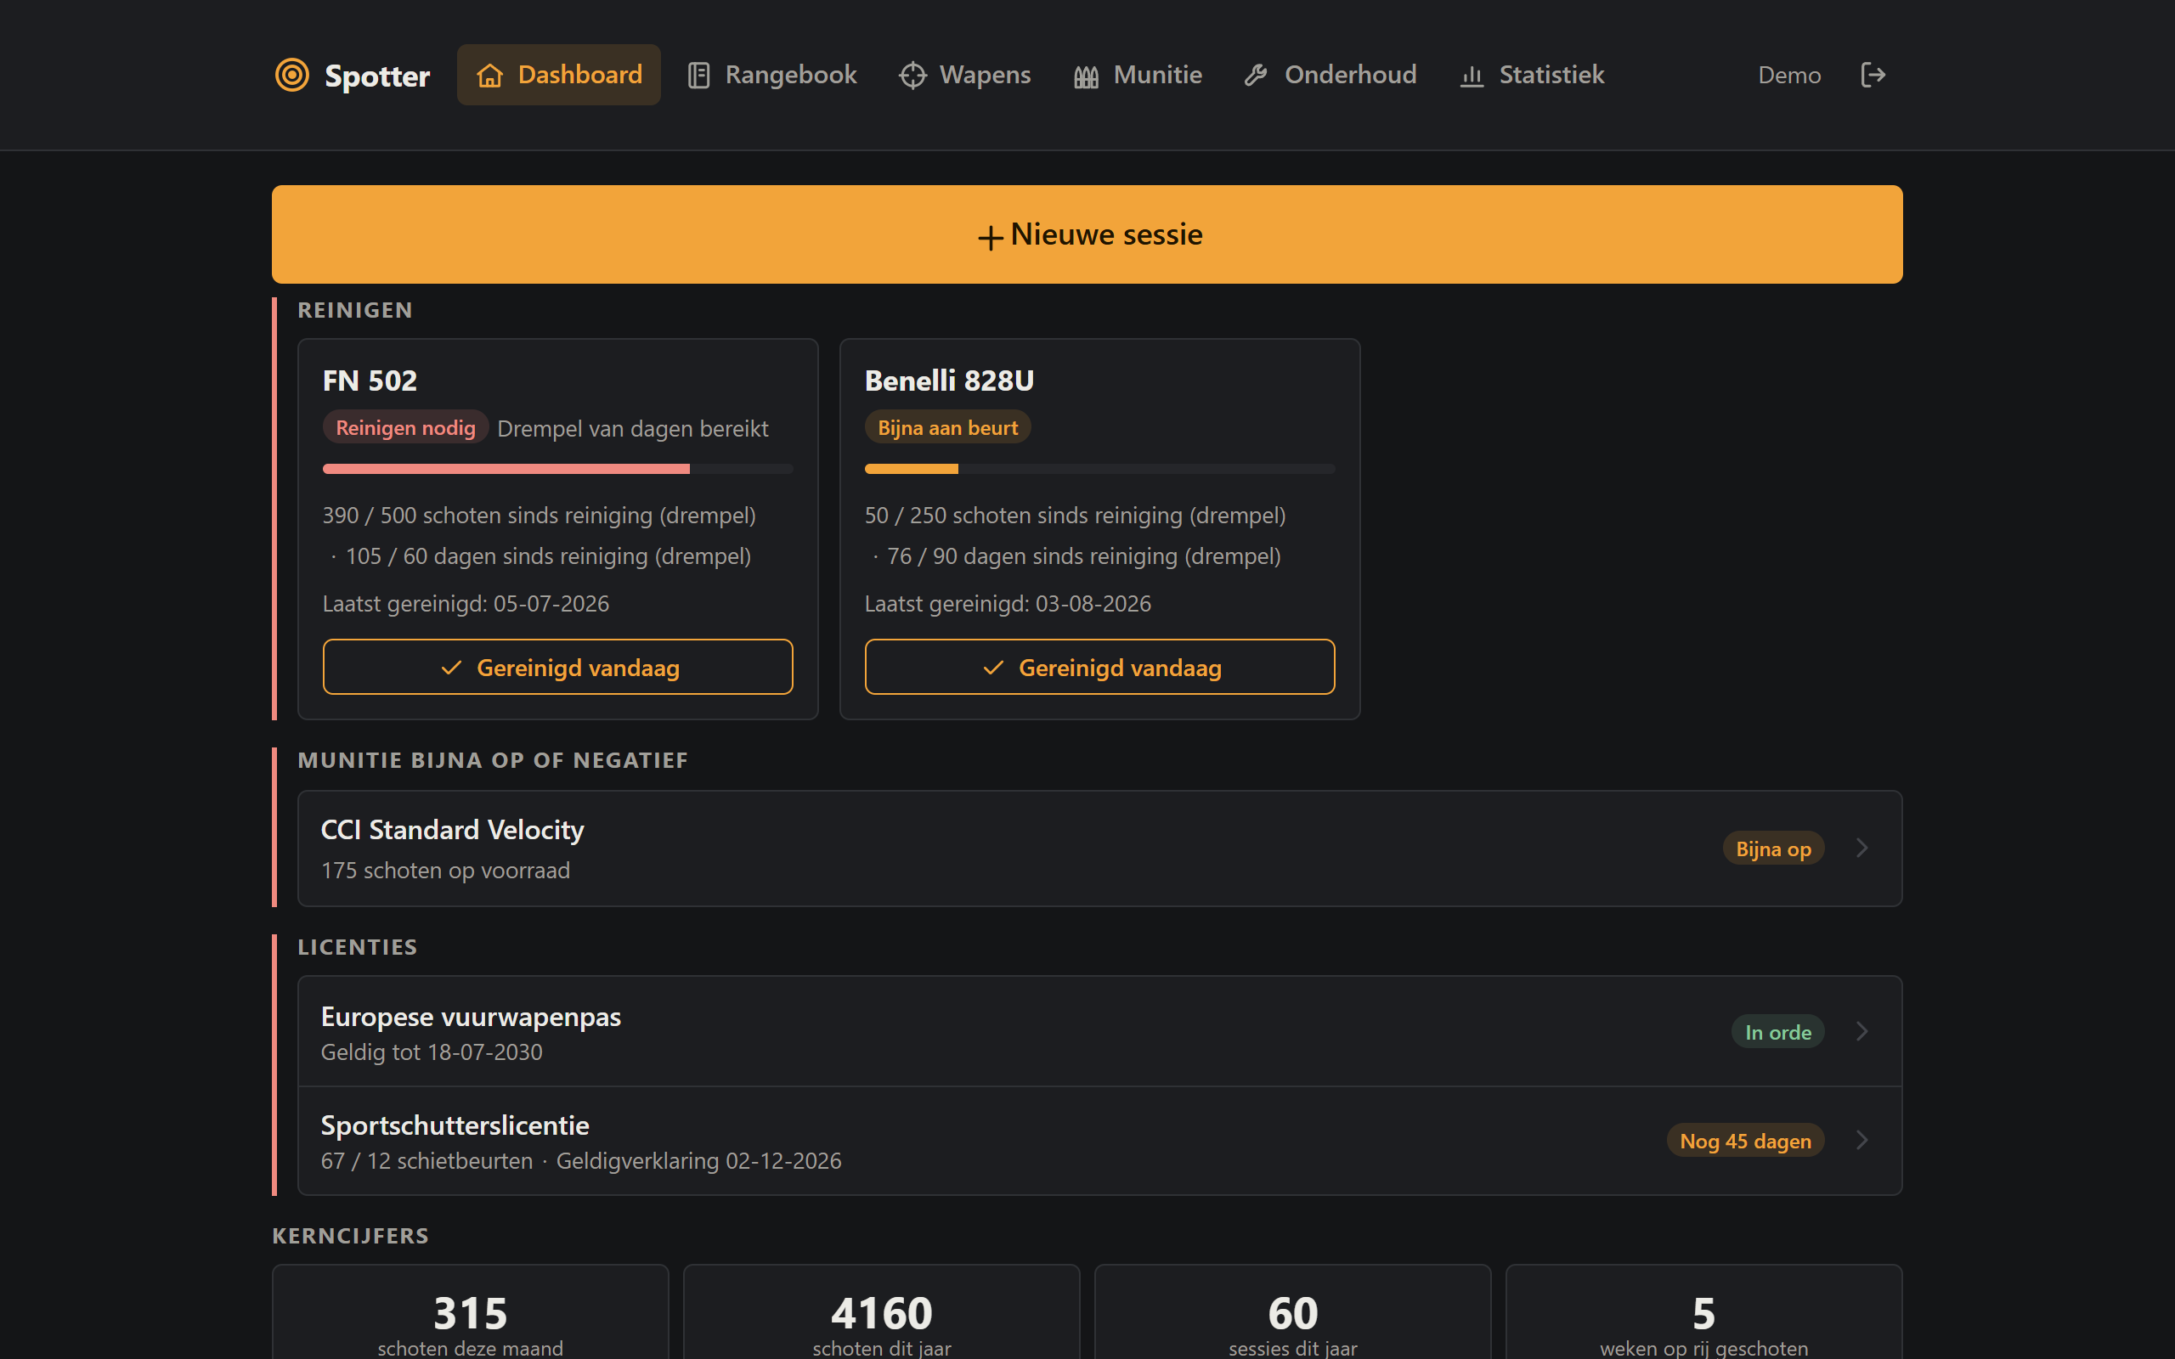Select the FN 502 card title

point(370,381)
